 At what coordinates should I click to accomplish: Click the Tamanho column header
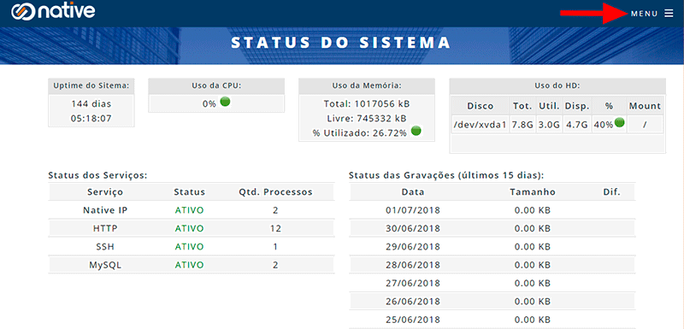pos(532,191)
